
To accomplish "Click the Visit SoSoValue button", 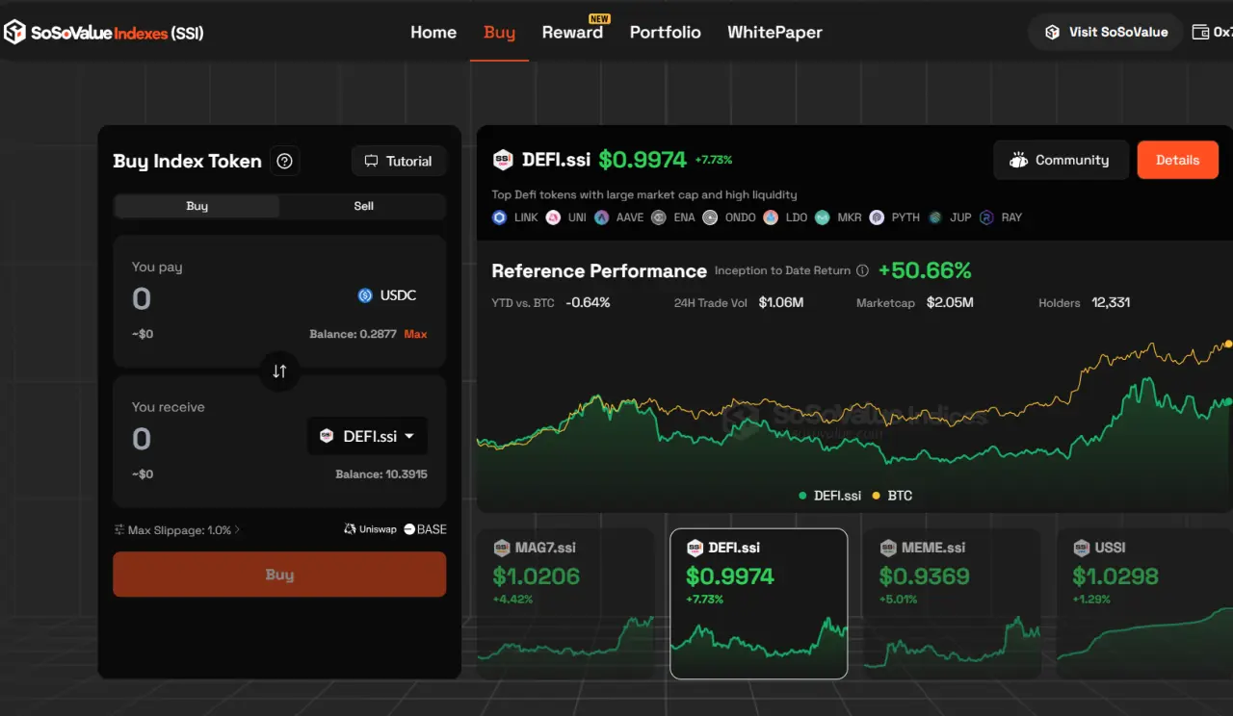I will pyautogui.click(x=1106, y=32).
